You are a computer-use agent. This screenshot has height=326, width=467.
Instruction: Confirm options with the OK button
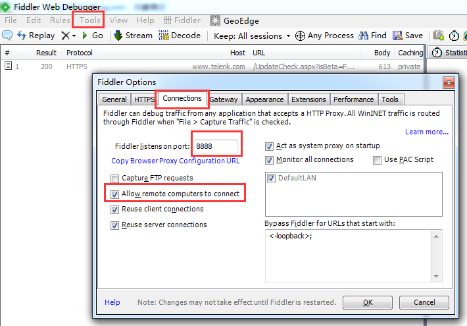click(368, 302)
